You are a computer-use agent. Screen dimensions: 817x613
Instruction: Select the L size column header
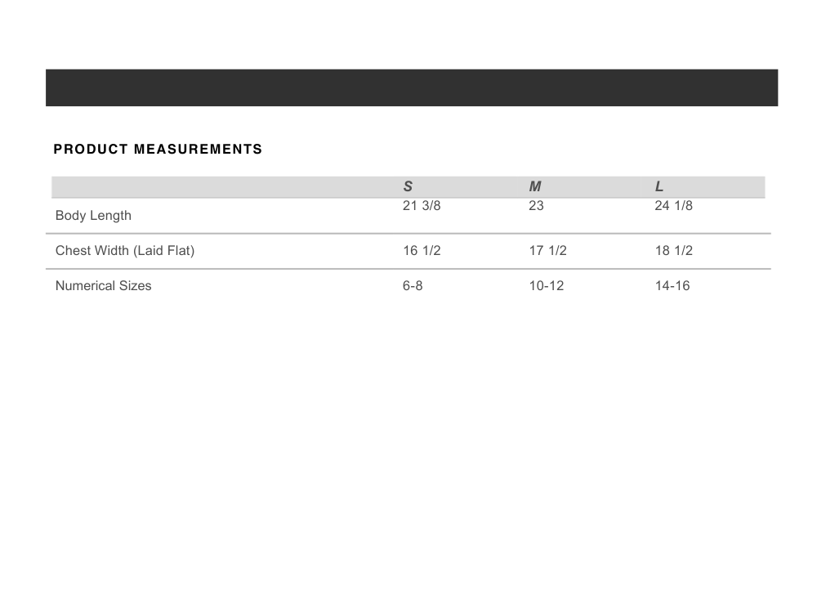coord(659,187)
